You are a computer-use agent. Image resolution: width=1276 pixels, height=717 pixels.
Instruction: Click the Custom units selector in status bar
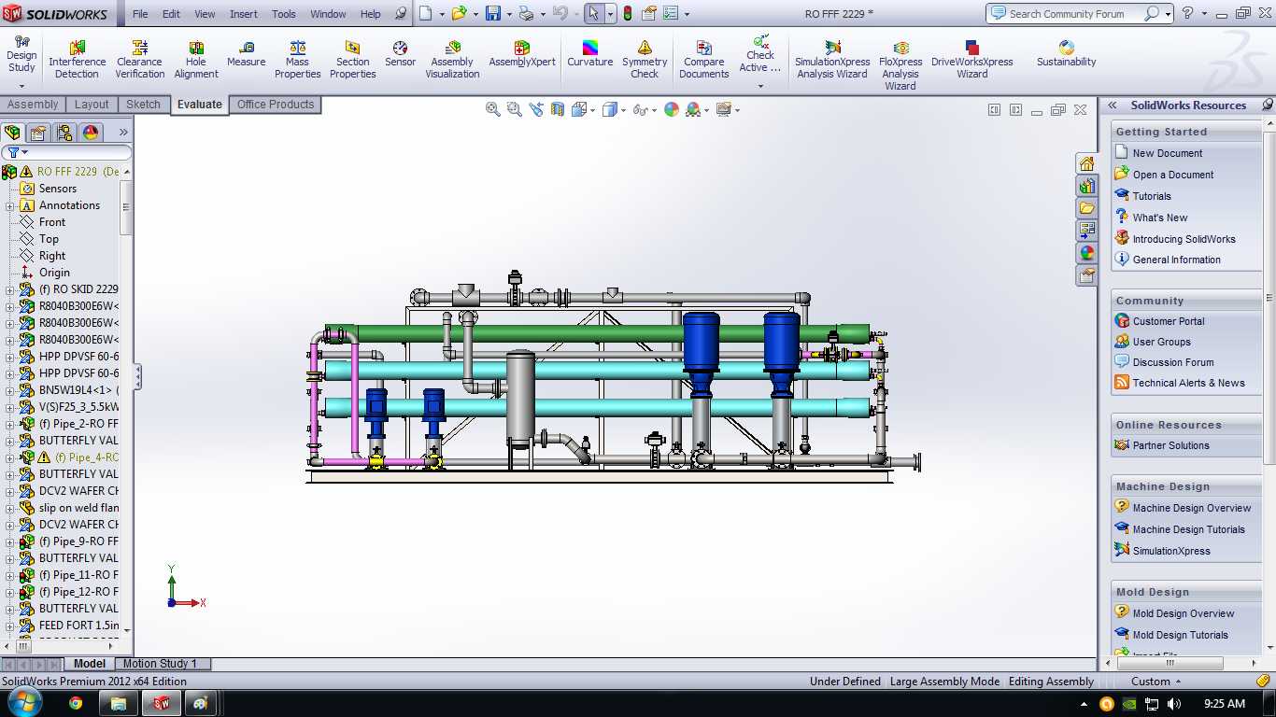pyautogui.click(x=1157, y=682)
